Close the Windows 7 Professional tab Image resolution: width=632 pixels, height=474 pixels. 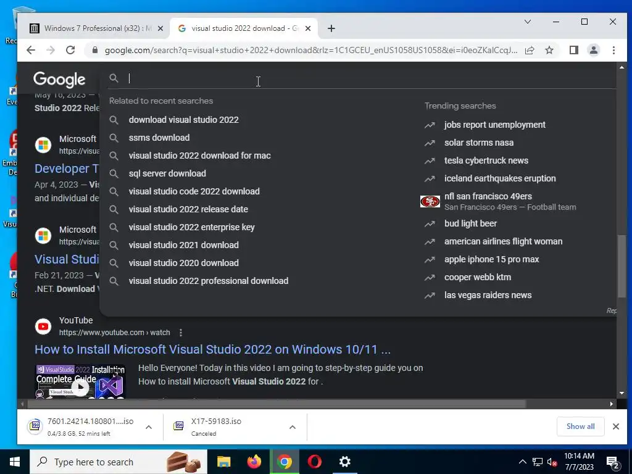pos(160,28)
